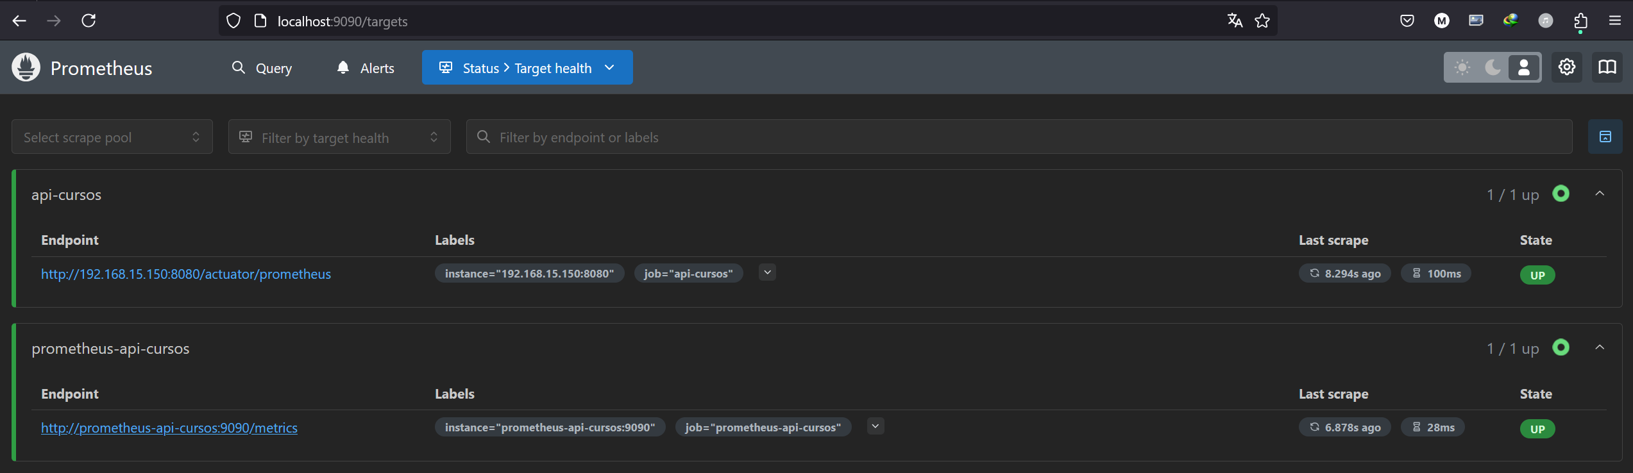Image resolution: width=1633 pixels, height=473 pixels.
Task: Click the job="prometheus-api-cursos" label badge
Action: click(x=763, y=427)
